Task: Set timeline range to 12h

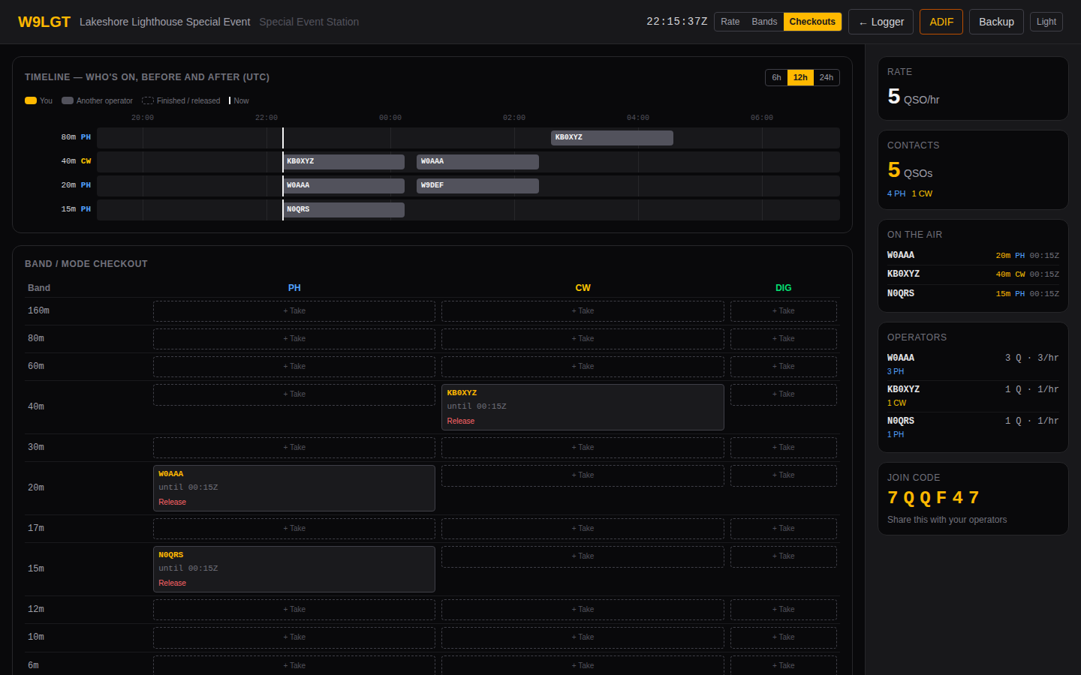Action: (x=800, y=77)
